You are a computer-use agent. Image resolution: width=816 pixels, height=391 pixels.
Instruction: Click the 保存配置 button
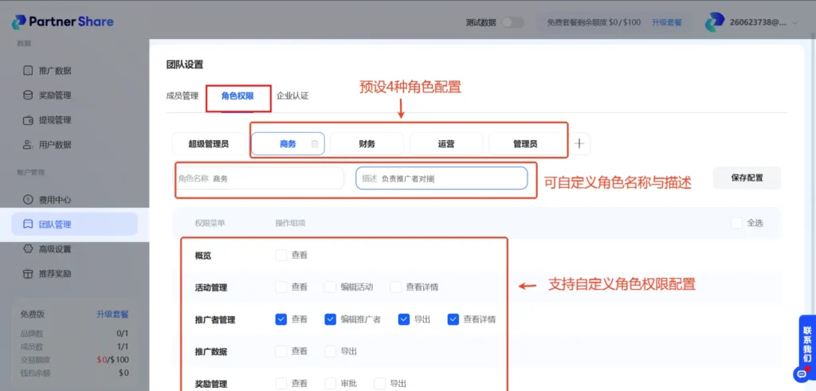click(747, 178)
